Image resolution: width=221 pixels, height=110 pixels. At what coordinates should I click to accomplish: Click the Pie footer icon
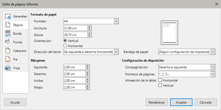pos(8,59)
